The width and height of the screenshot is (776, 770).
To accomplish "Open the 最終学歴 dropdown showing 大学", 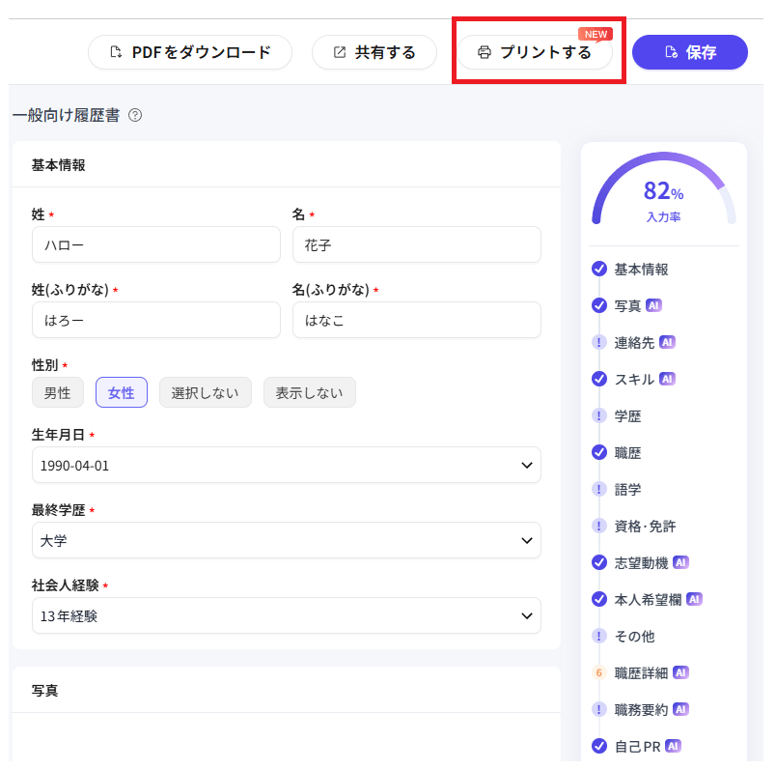I will (287, 540).
